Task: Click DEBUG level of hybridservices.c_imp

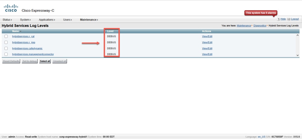Action: (112, 42)
